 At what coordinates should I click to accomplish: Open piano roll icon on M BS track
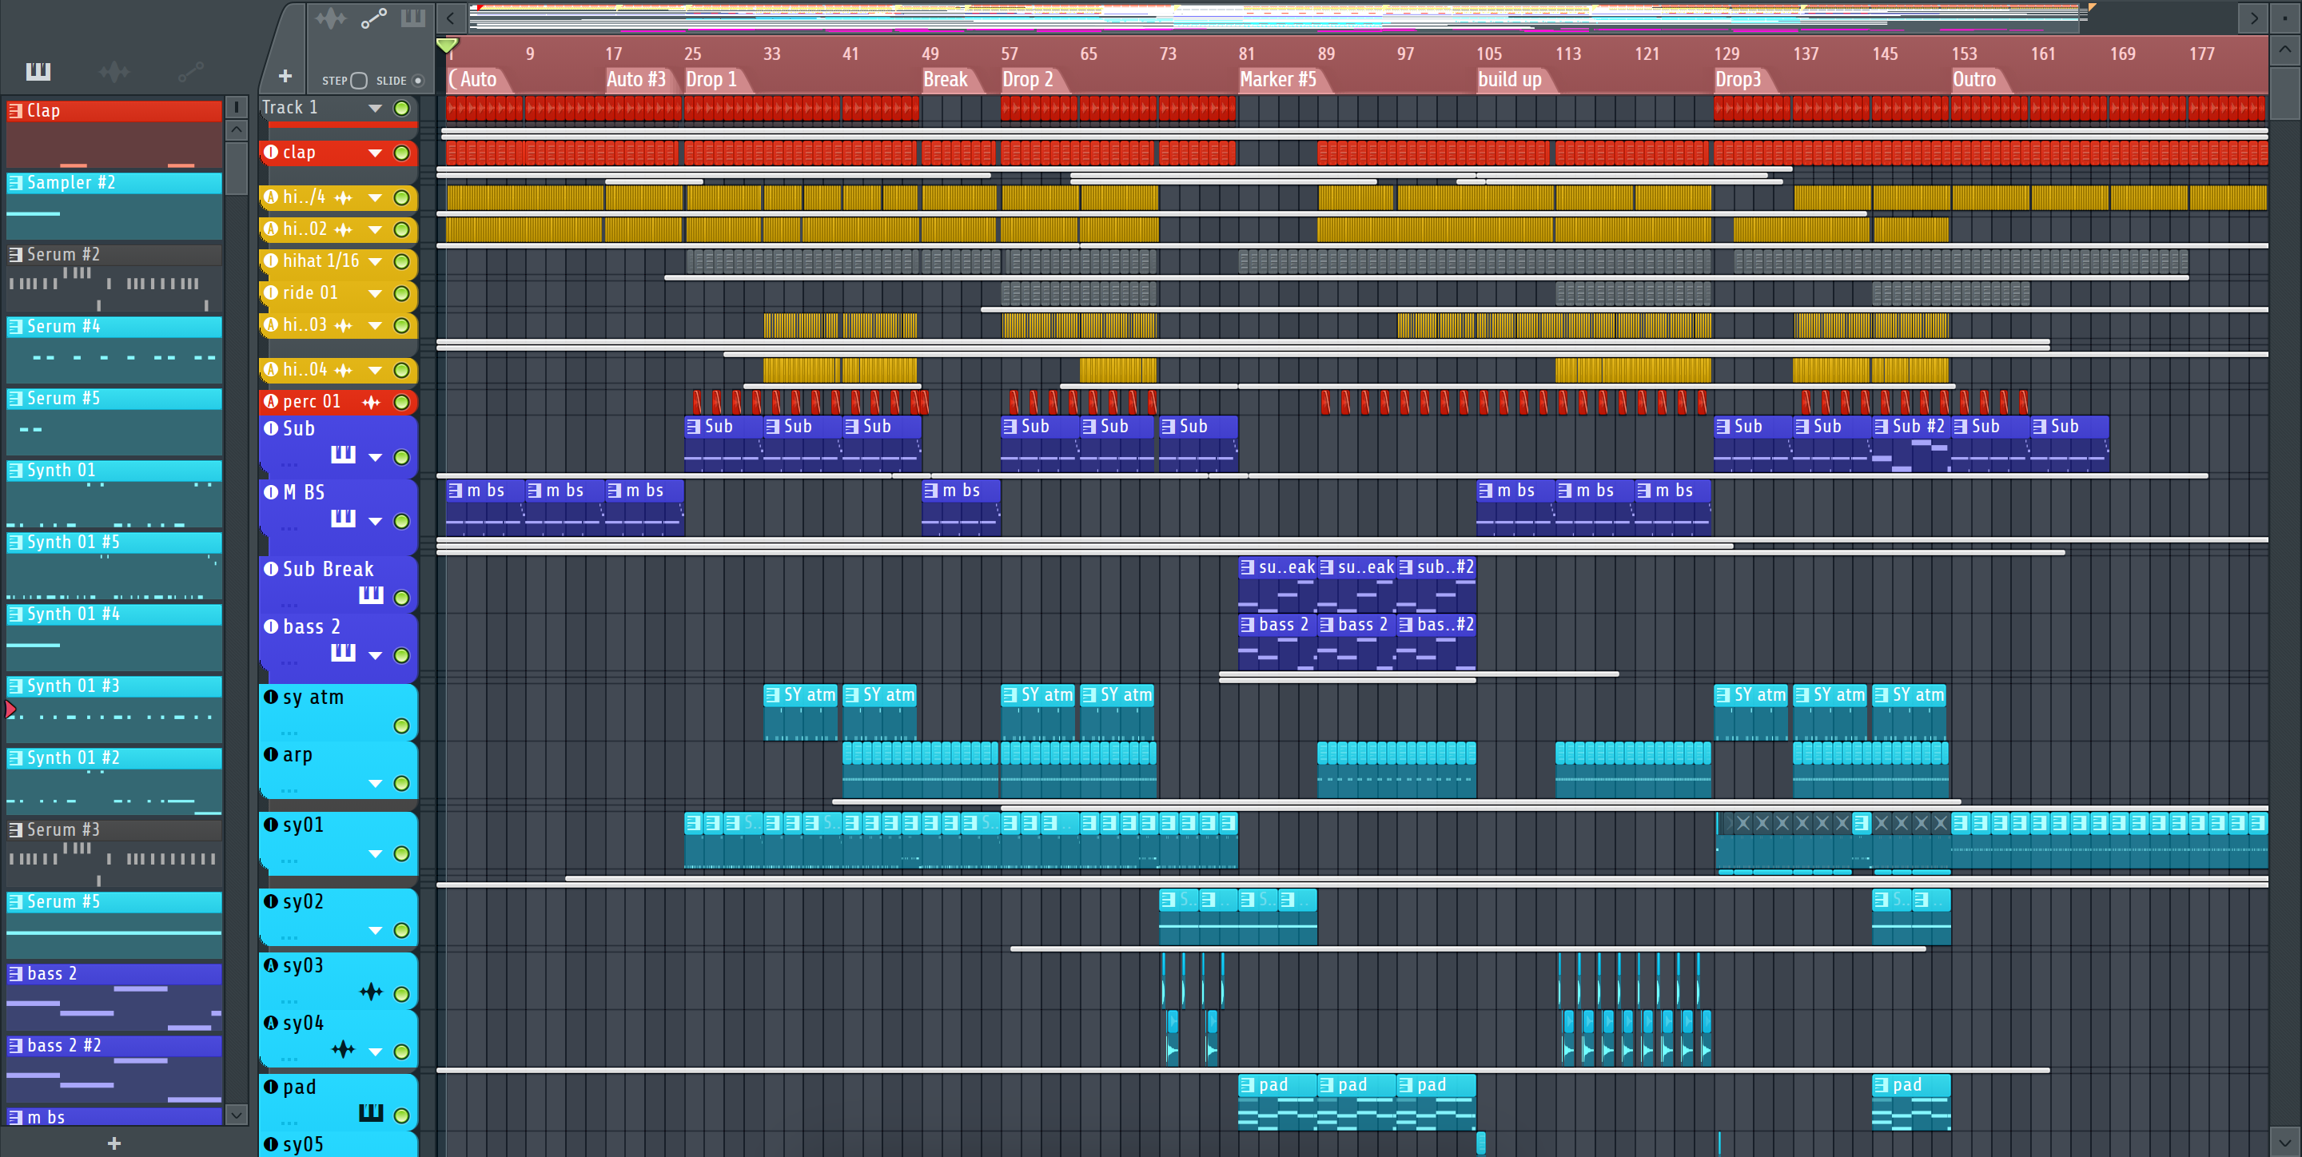tap(343, 519)
